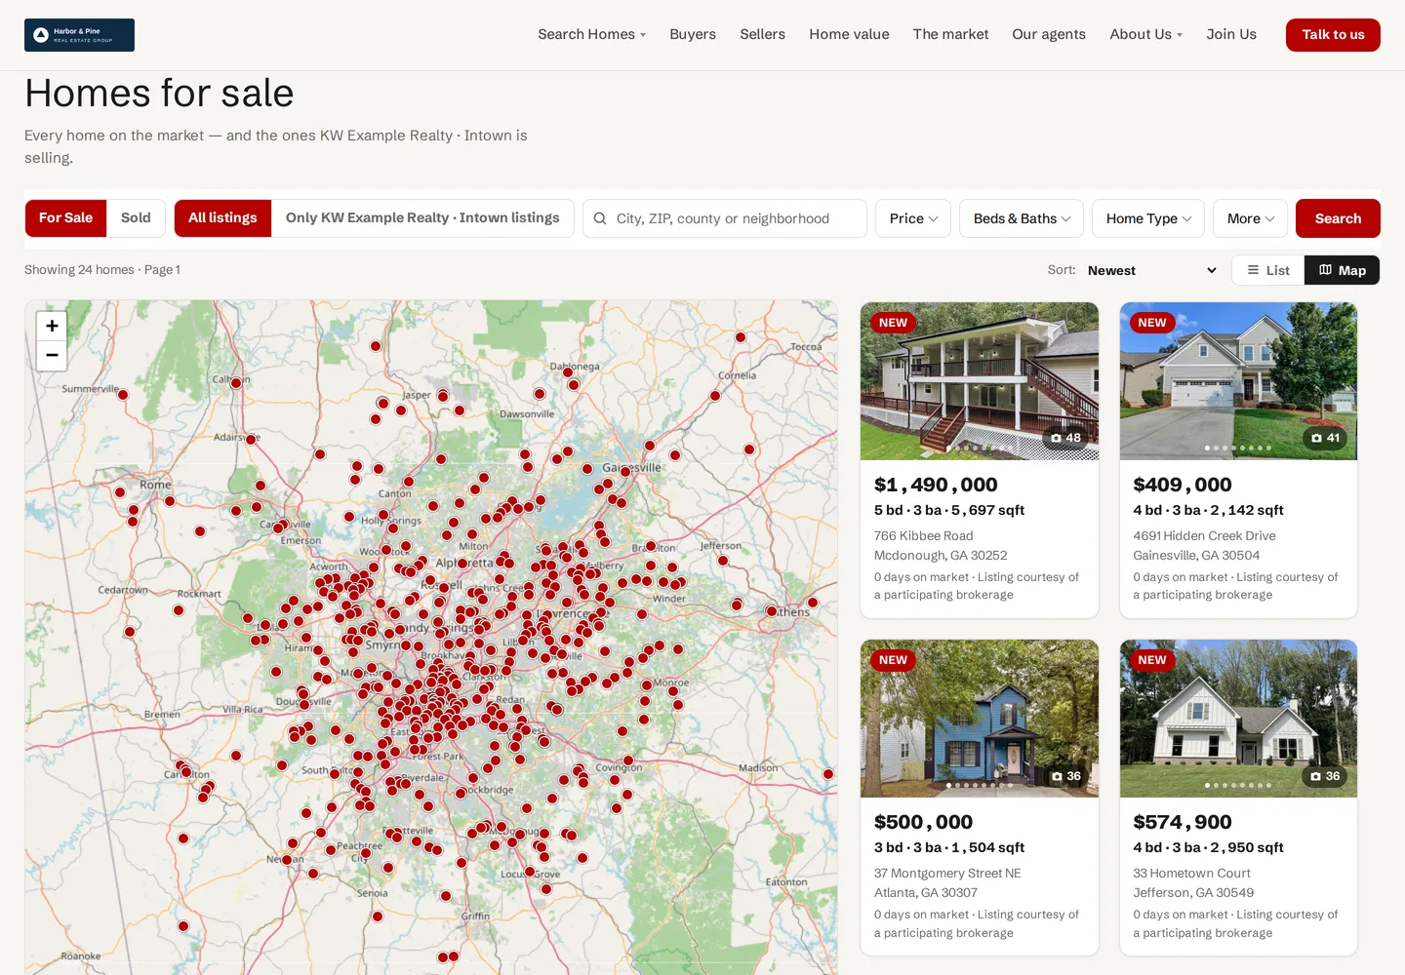Image resolution: width=1405 pixels, height=975 pixels.
Task: Switch to Map view
Action: click(1342, 270)
